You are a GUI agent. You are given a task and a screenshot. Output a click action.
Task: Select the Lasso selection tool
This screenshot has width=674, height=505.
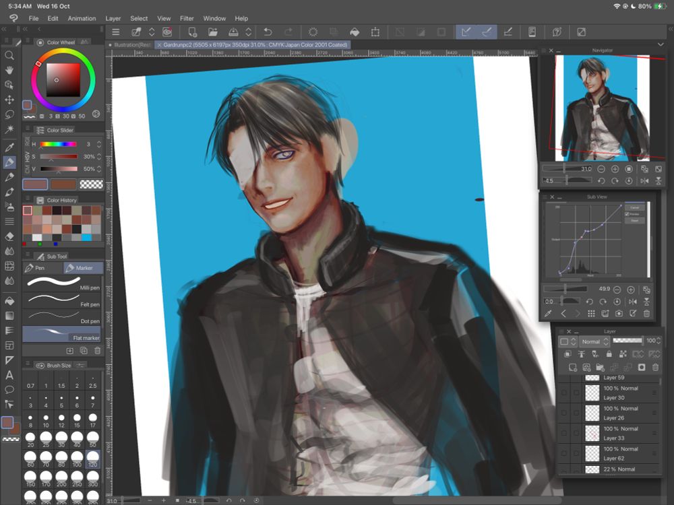(x=9, y=114)
